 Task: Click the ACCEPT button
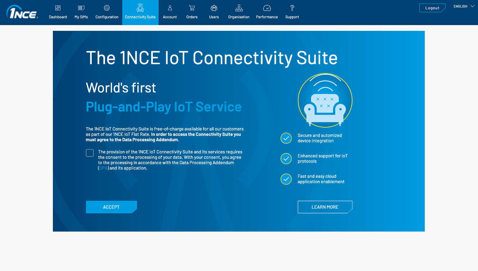111,207
